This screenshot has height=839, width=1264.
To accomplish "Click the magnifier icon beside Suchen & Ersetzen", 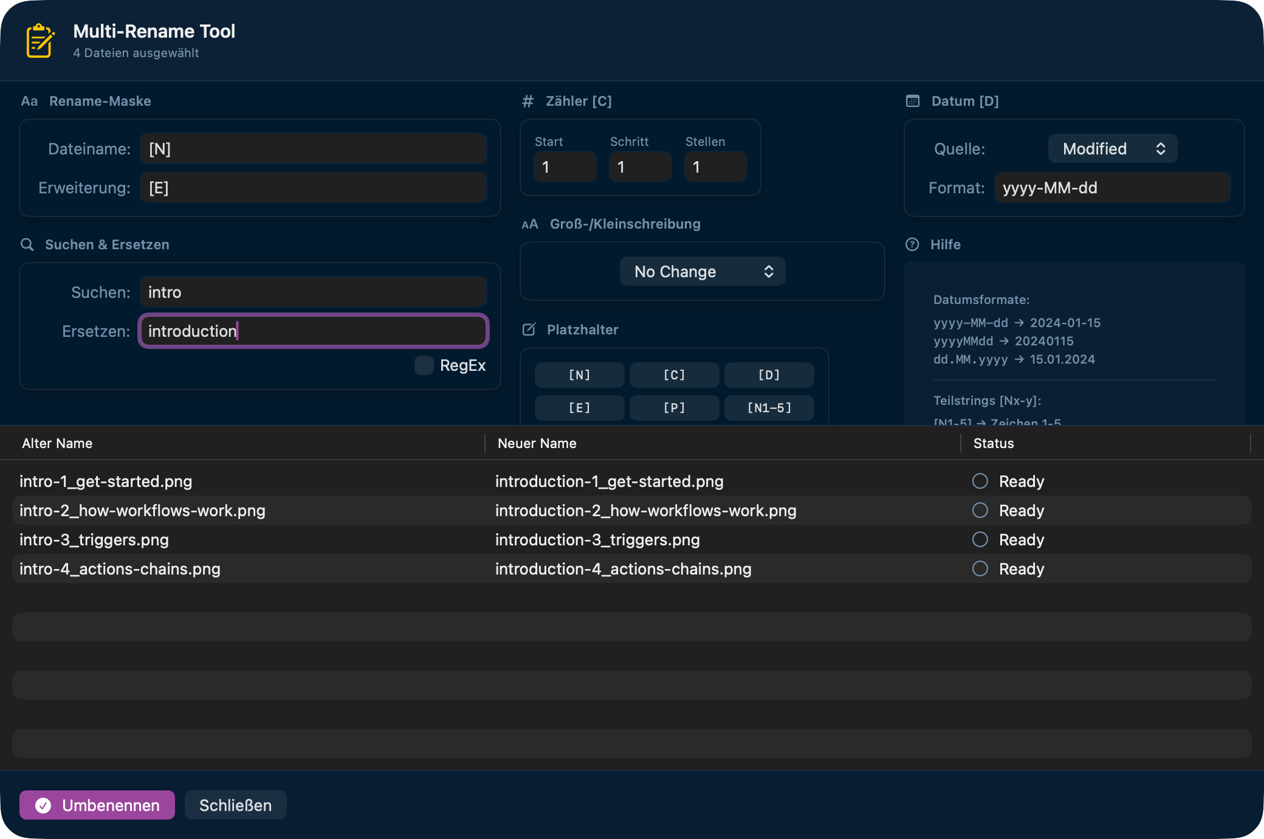I will [27, 244].
